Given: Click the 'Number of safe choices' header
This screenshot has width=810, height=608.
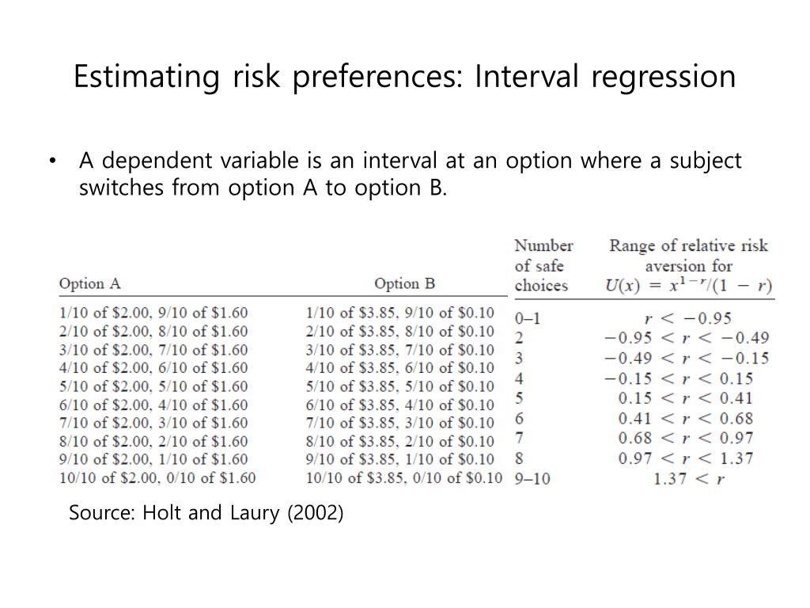Looking at the screenshot, I should click(x=543, y=266).
